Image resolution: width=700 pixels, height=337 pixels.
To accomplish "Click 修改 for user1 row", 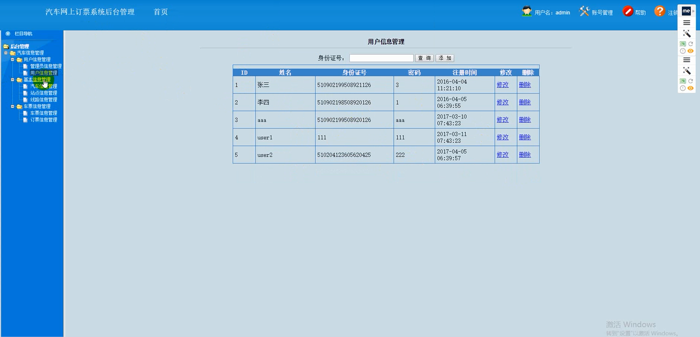I will point(503,137).
